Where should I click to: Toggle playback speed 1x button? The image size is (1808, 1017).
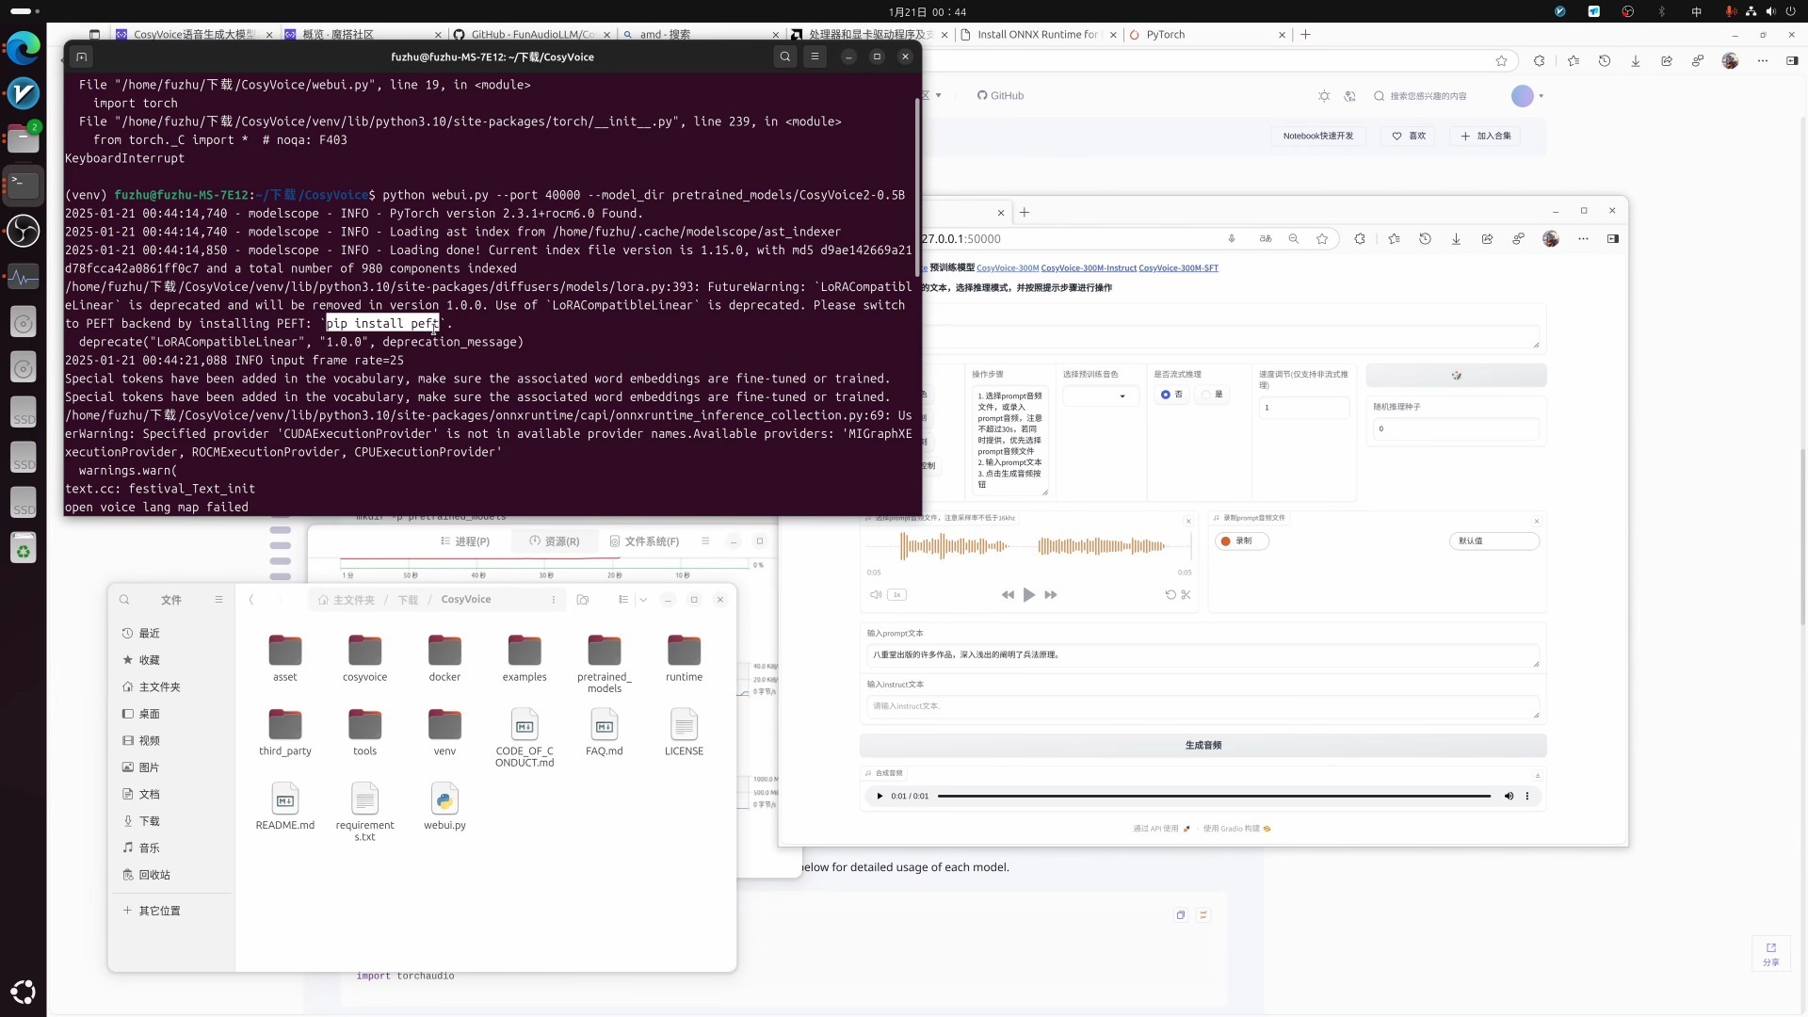(897, 595)
